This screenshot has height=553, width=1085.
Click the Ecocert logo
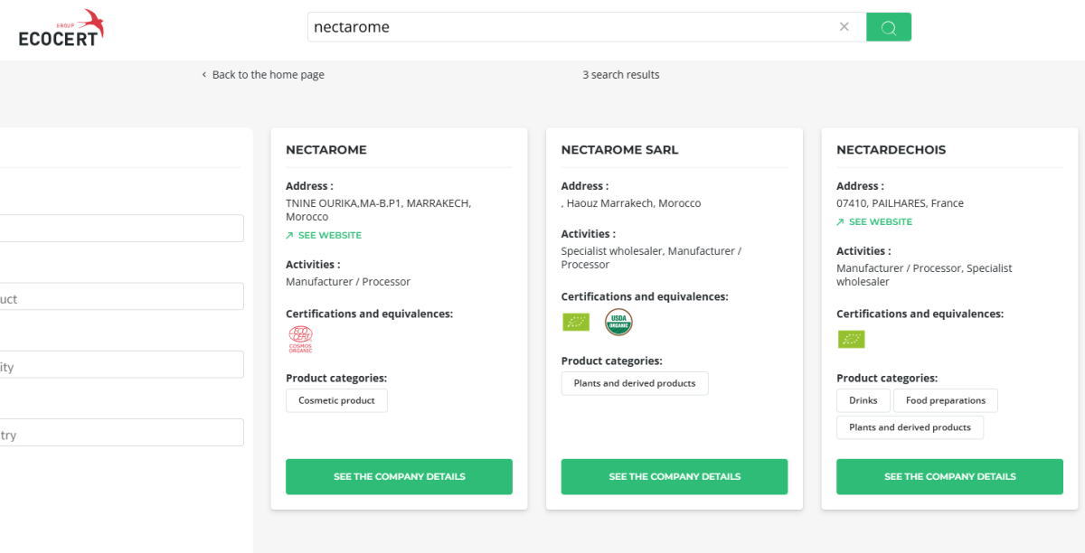coord(61,28)
